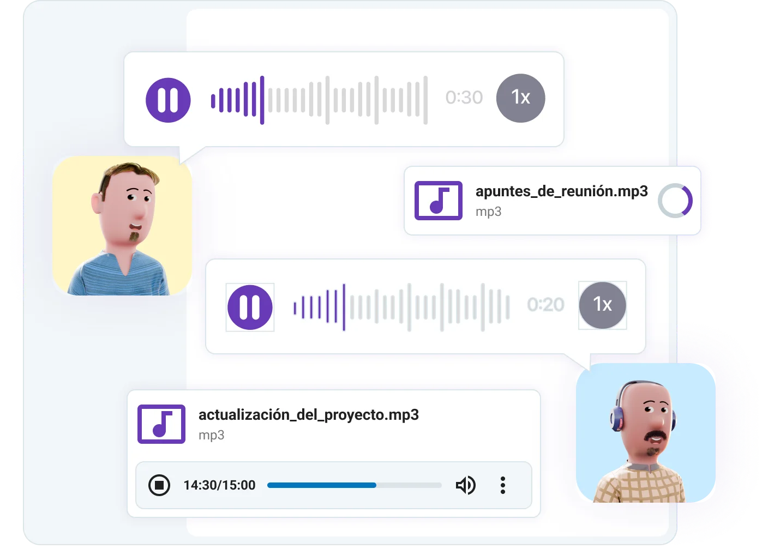Click the mp3 type label under actualización_del_proyecto.mp3
This screenshot has height=555, width=768.
(x=212, y=436)
